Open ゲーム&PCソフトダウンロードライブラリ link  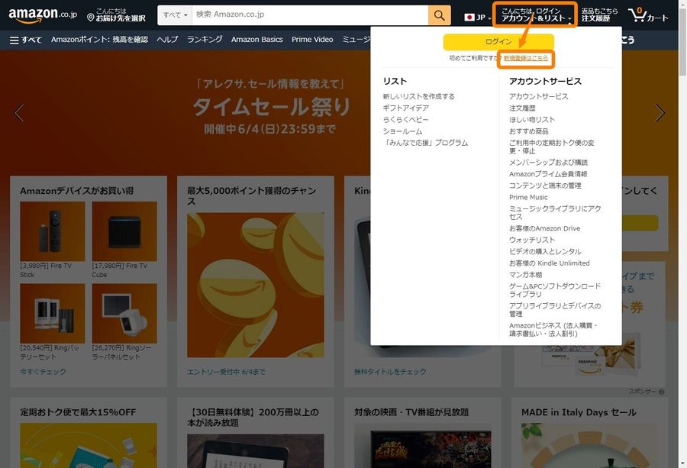click(x=555, y=290)
